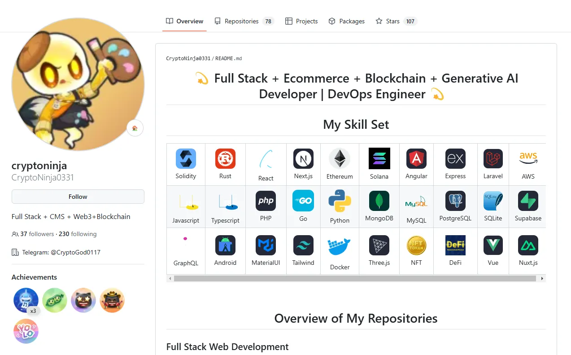Follow the cryptoninja user
Viewport: 571px width, 355px height.
78,197
